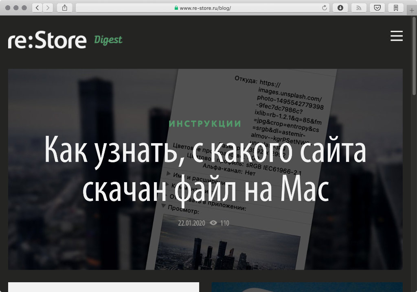The width and height of the screenshot is (417, 292).
Task: Click the RSS feed toolbar button
Action: pos(359,8)
